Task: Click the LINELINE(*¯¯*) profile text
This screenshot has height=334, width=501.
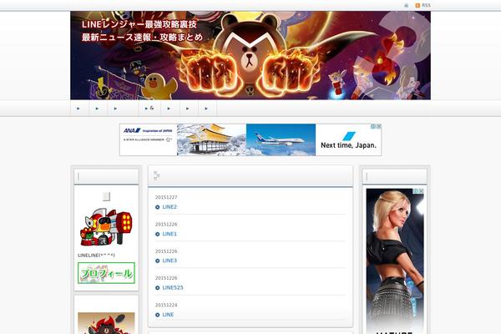Action: [96, 256]
